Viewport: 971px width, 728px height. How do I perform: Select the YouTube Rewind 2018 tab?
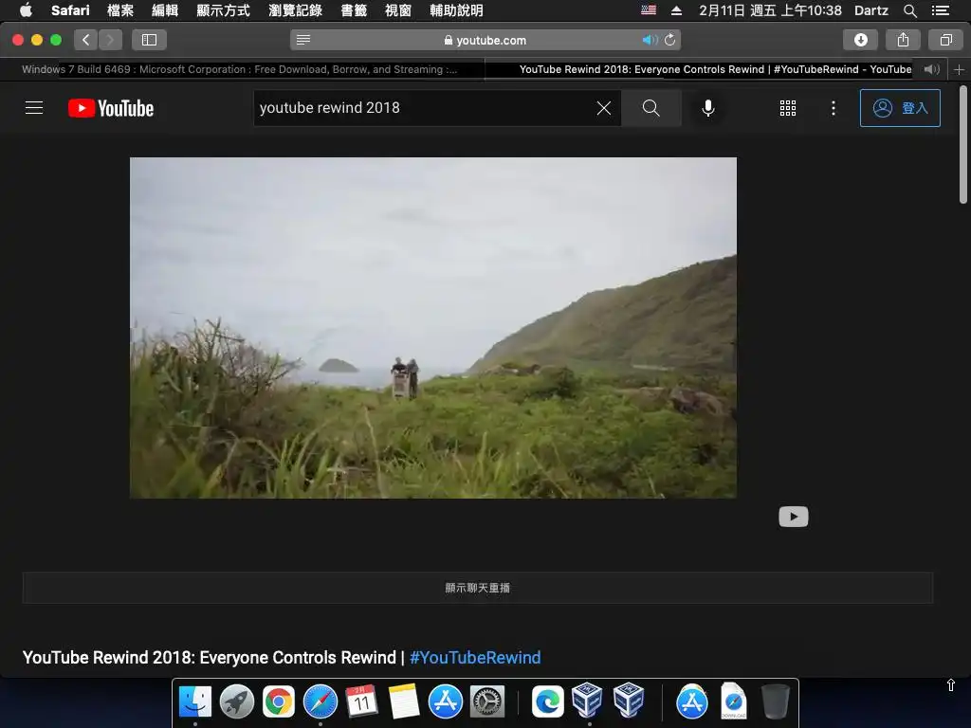point(715,69)
